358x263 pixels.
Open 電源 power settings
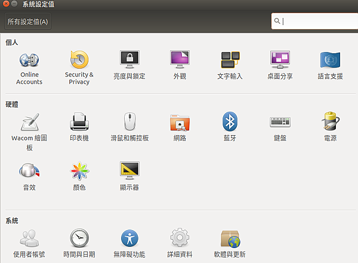click(331, 127)
